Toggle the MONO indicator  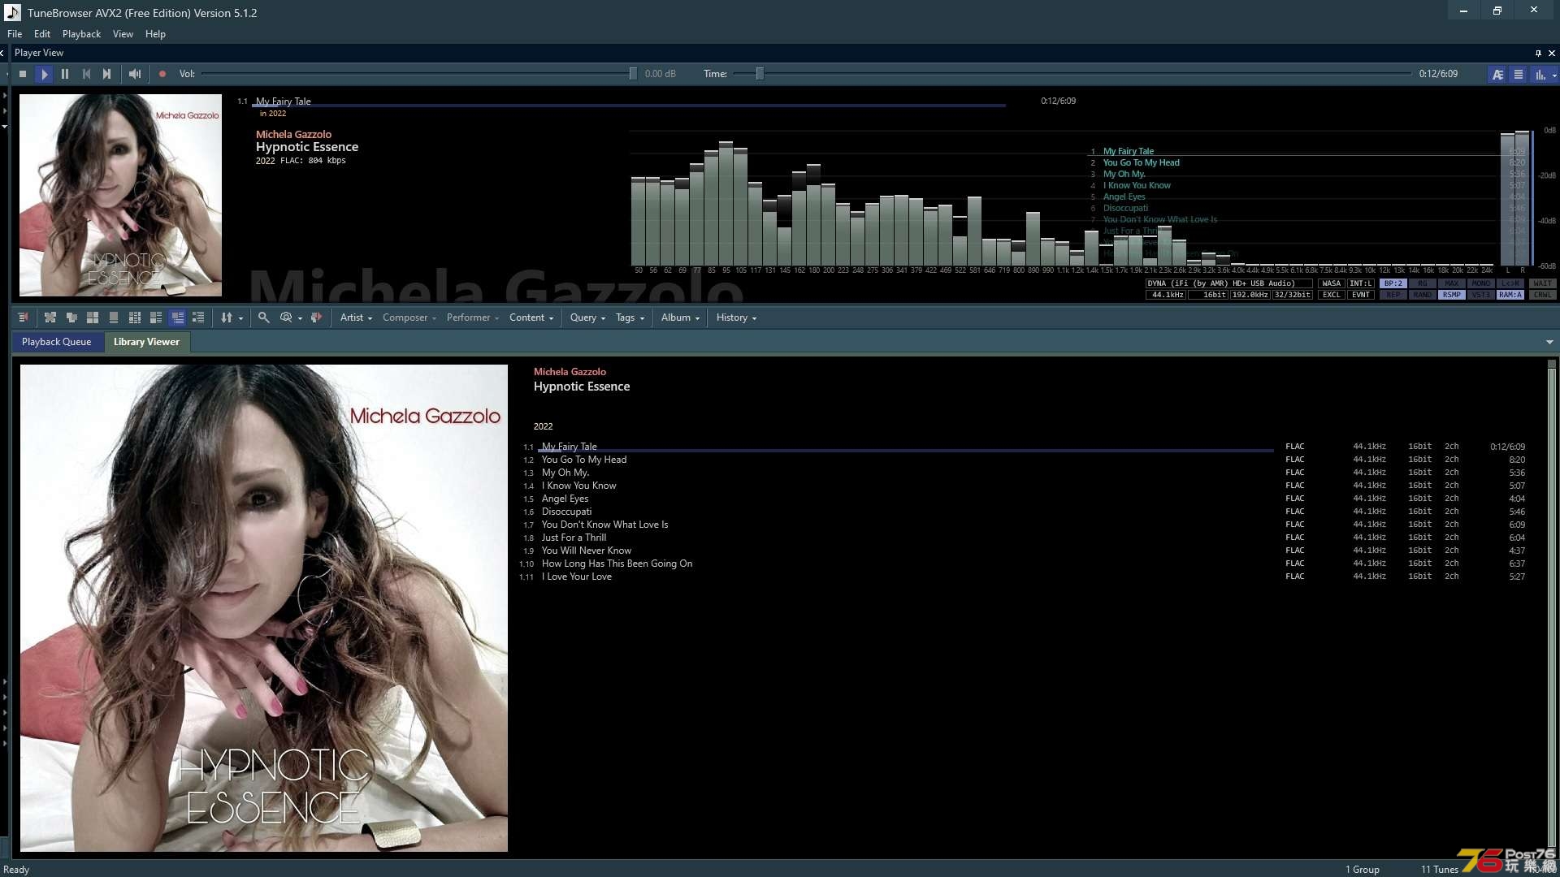click(1481, 283)
